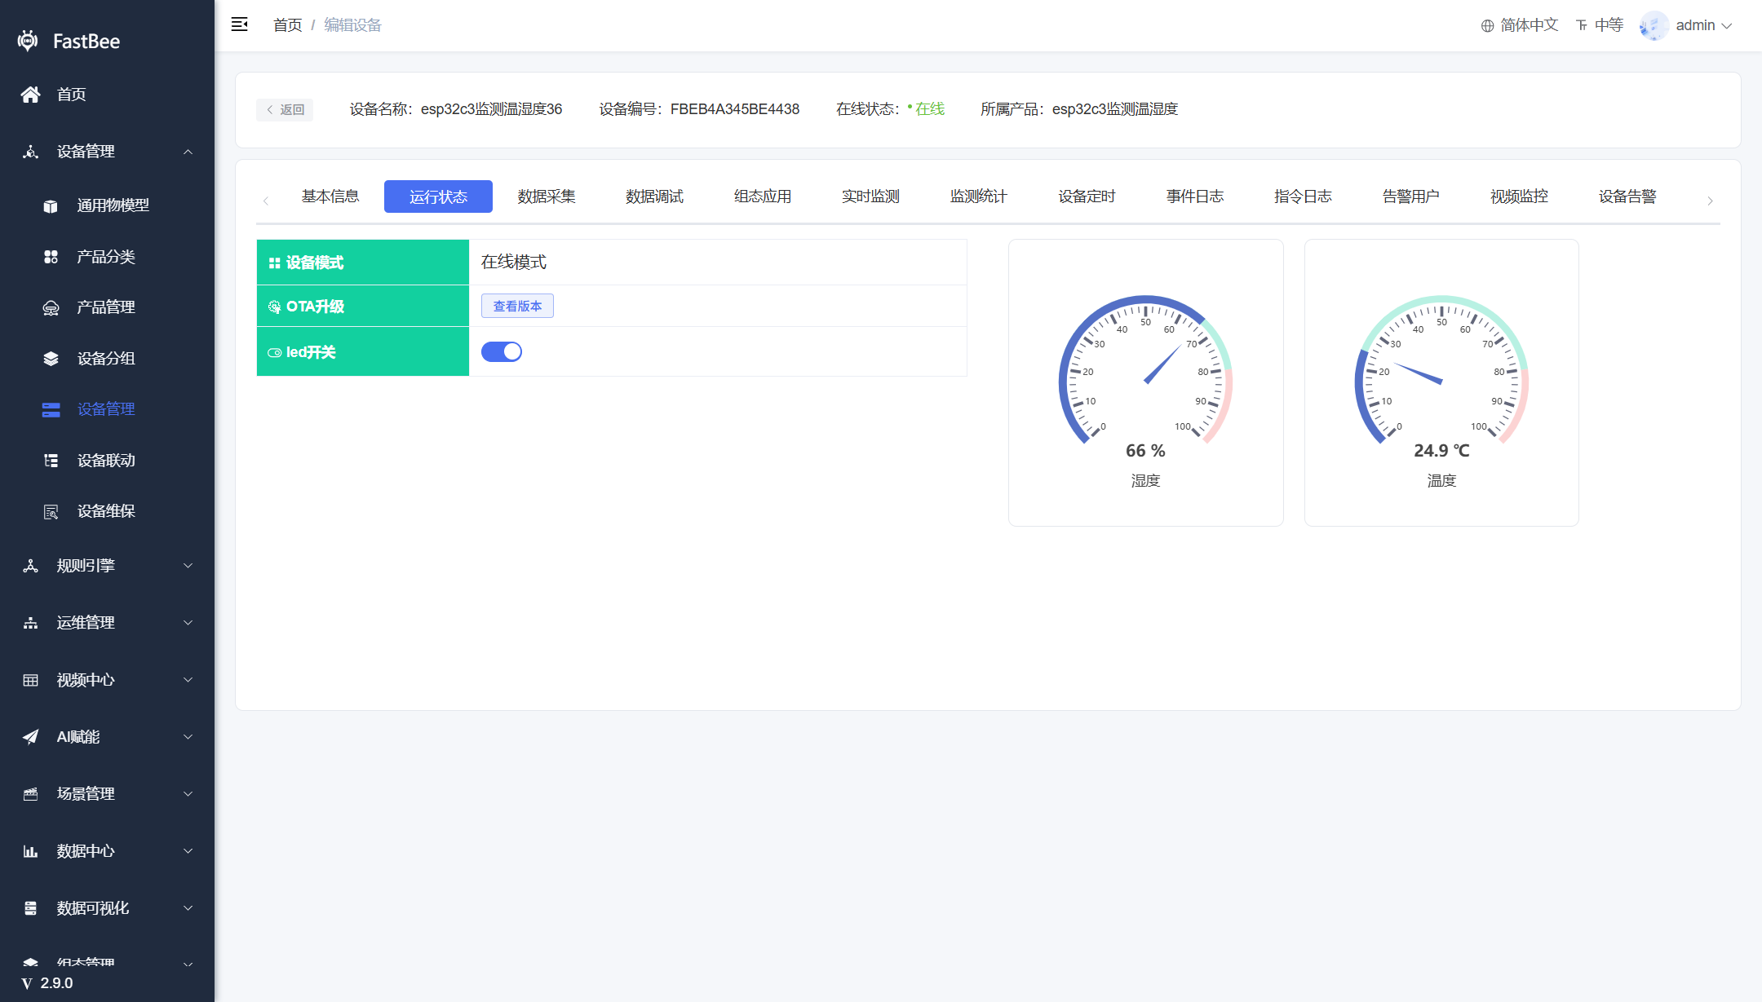Click the admin avatar image
The width and height of the screenshot is (1762, 1002).
(x=1654, y=25)
